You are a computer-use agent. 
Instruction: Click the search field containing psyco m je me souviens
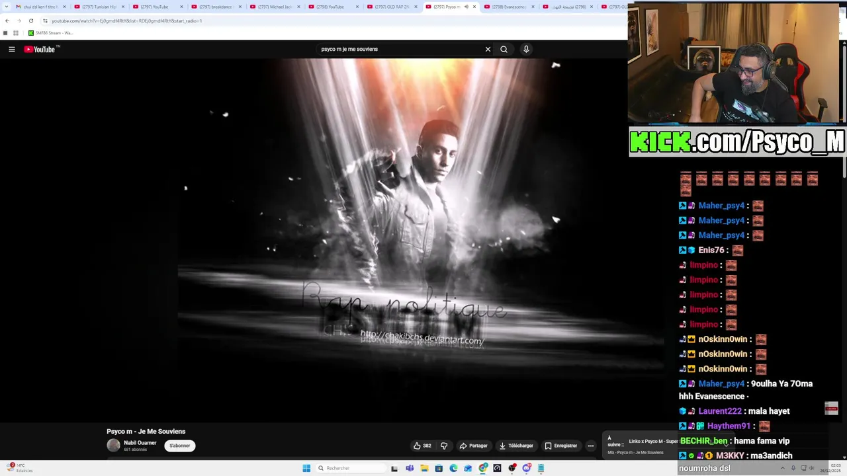pyautogui.click(x=400, y=49)
